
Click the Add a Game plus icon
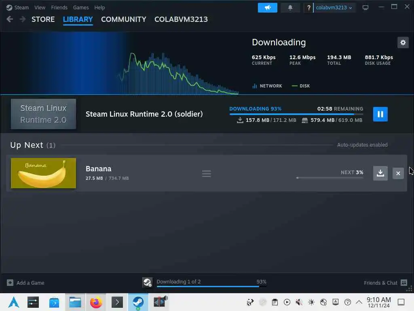10,283
